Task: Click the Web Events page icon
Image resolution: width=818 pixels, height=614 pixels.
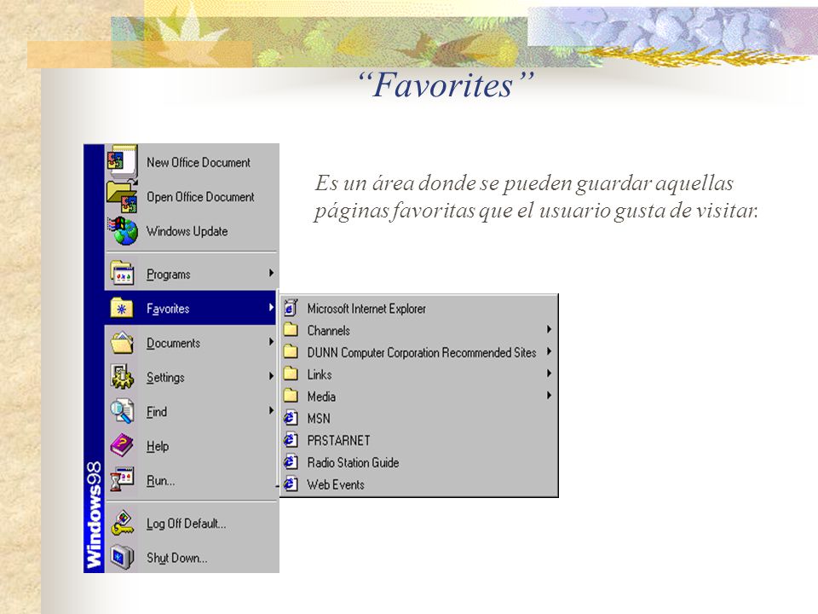Action: point(291,484)
